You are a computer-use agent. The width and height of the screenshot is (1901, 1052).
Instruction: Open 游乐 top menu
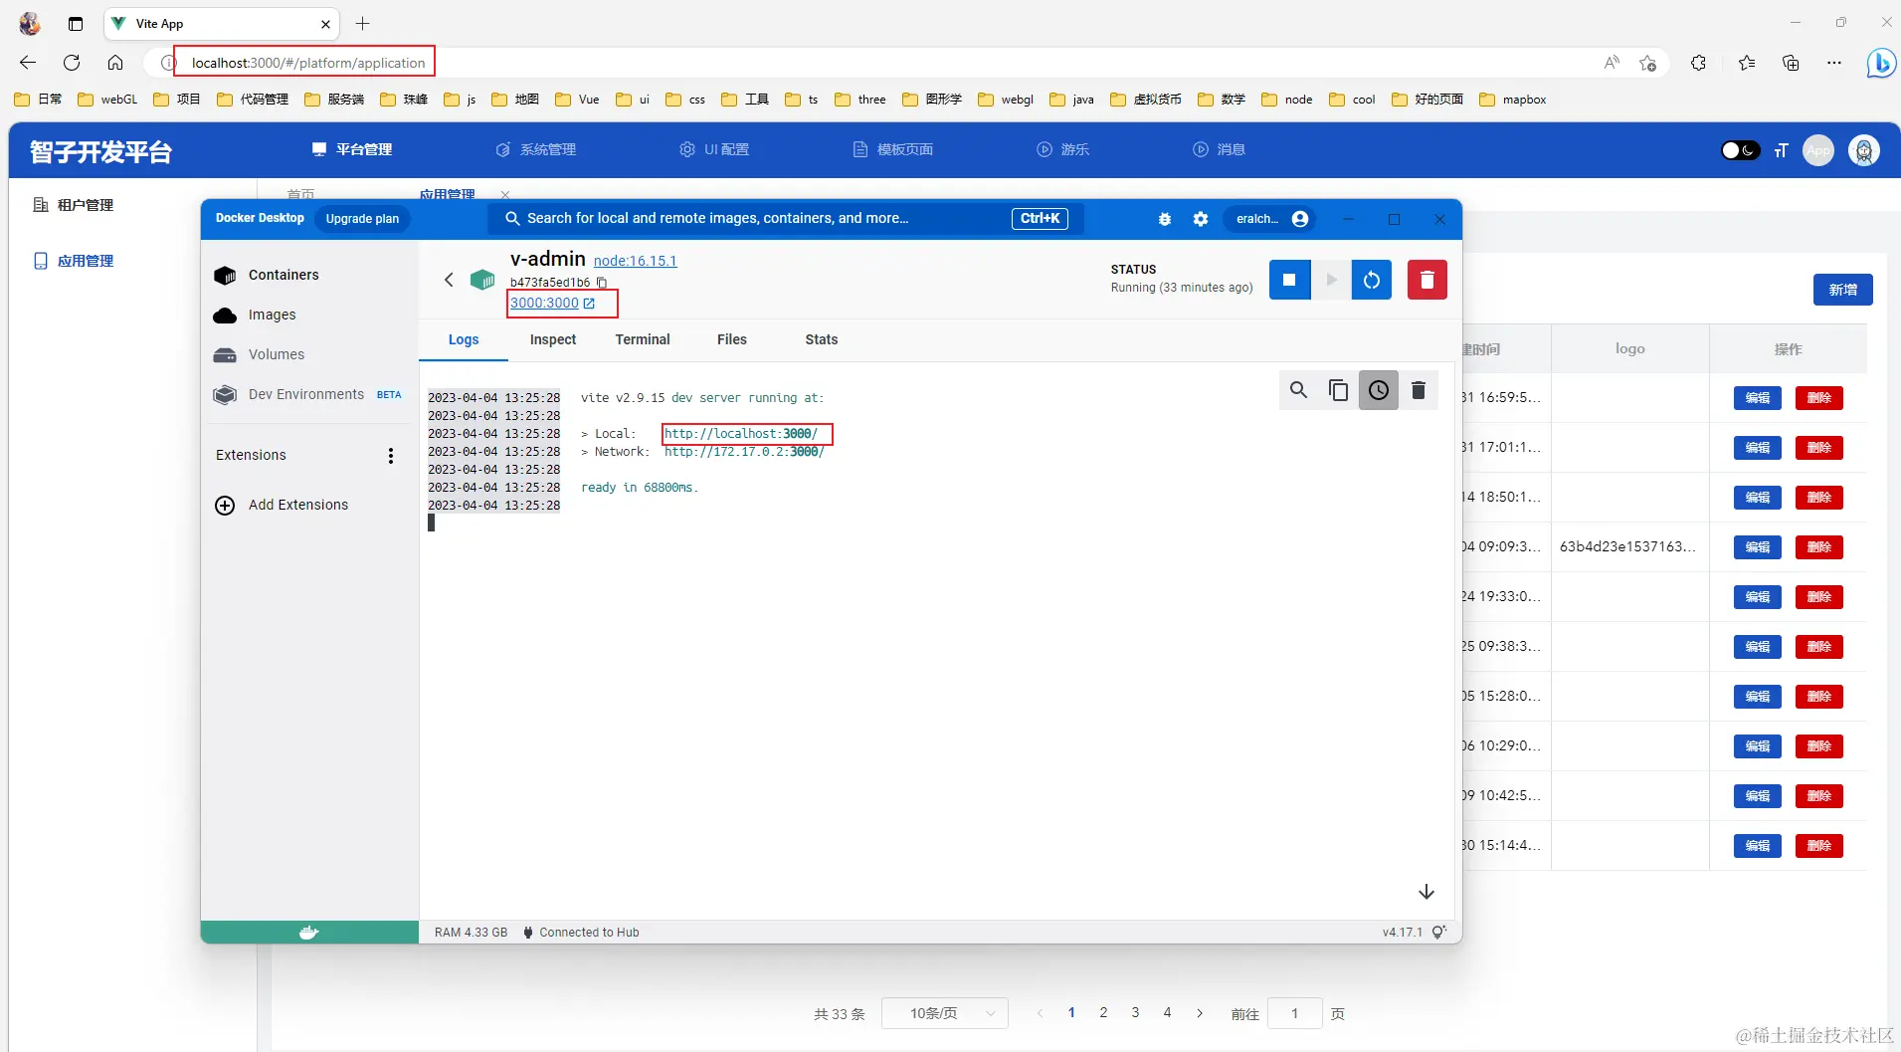(1063, 149)
